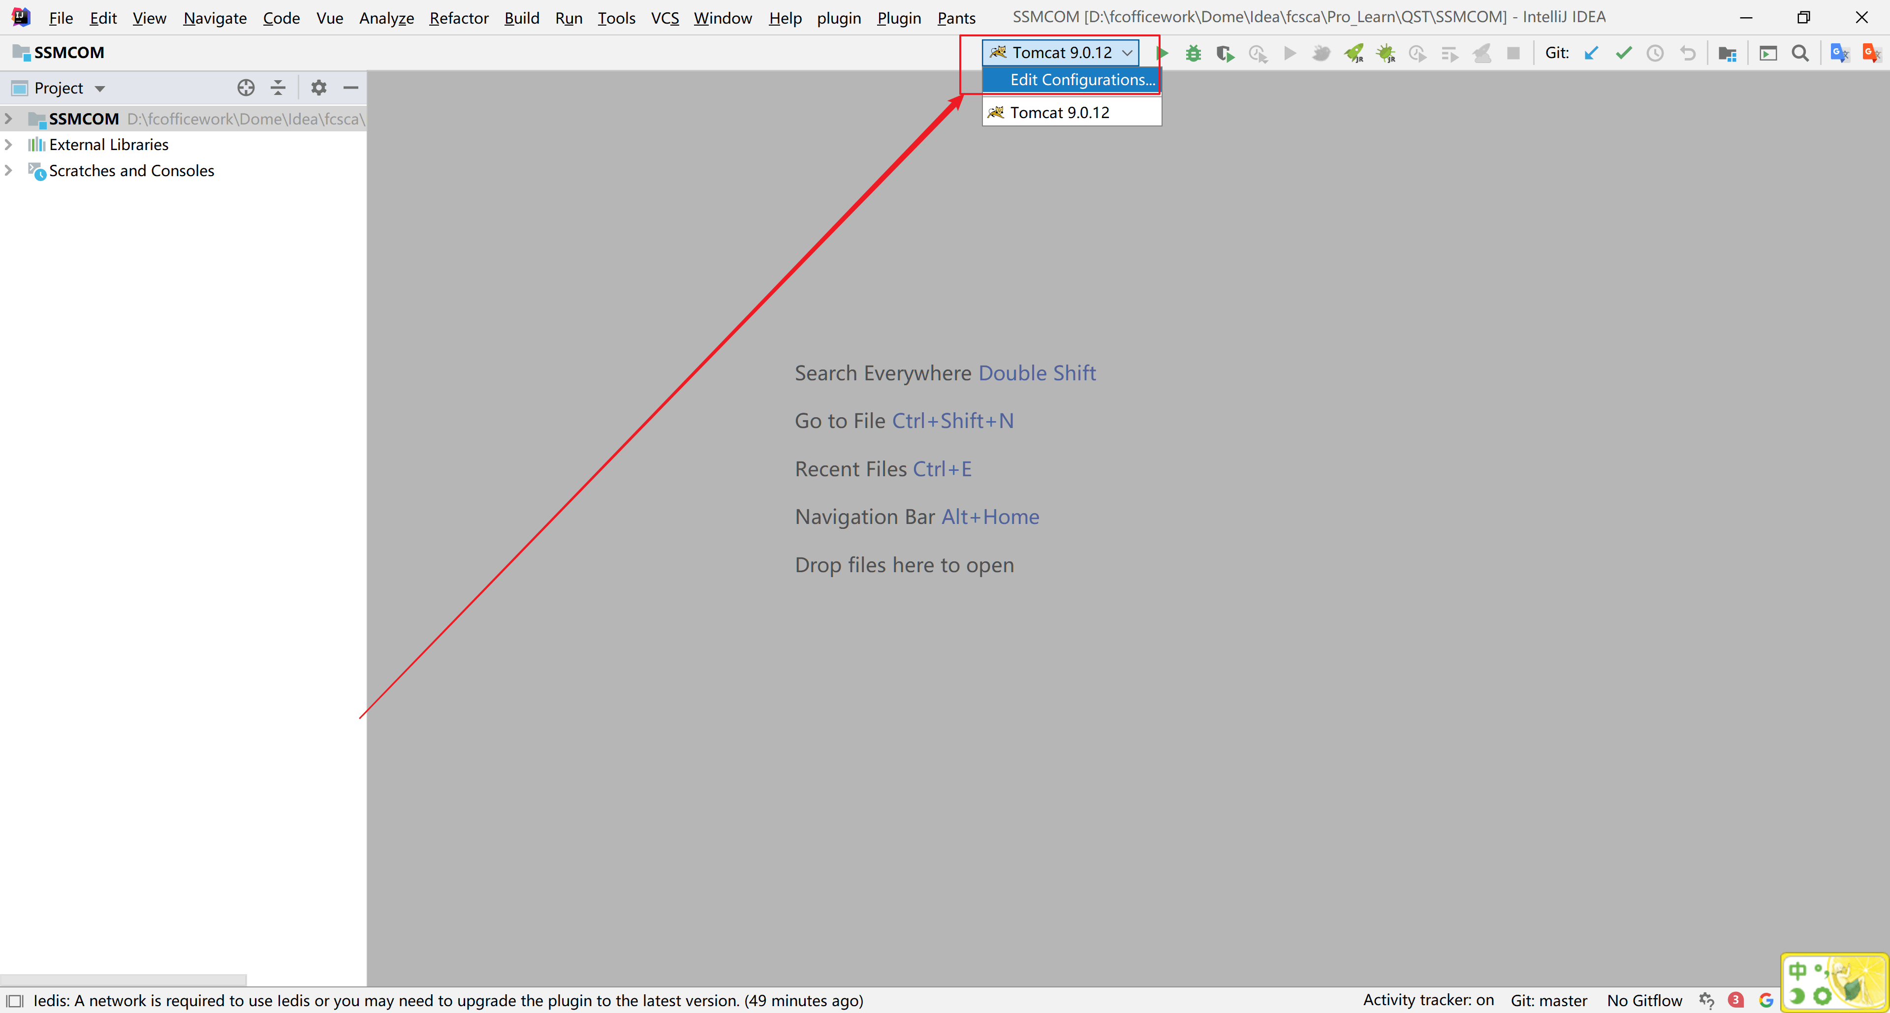1890x1013 pixels.
Task: Update project with Git blue arrow
Action: point(1591,53)
